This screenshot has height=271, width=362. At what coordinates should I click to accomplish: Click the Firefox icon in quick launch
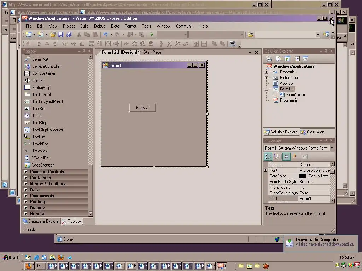pyautogui.click(x=61, y=257)
